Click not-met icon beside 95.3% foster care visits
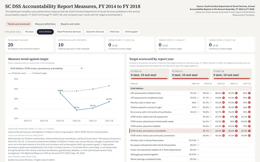 coord(224,102)
